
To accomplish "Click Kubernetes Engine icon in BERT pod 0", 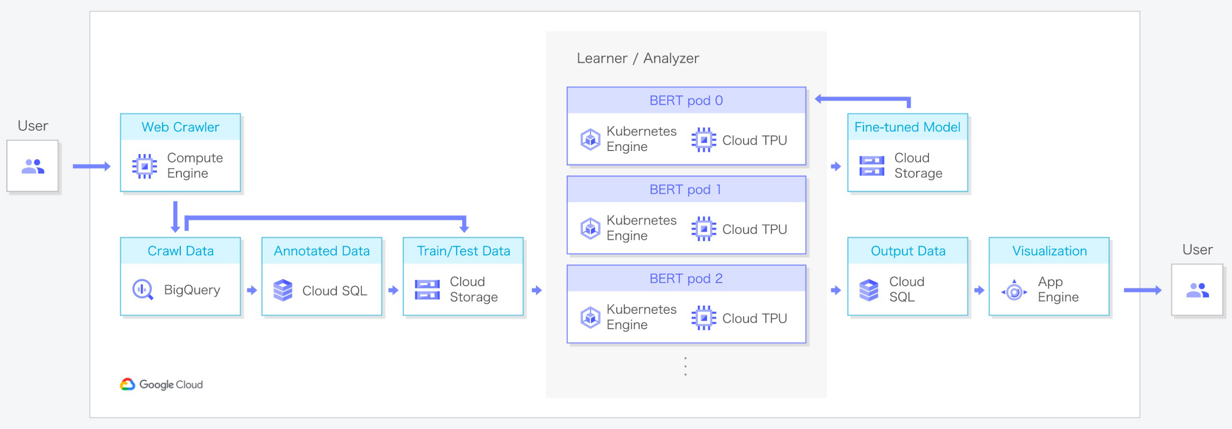I will click(590, 139).
